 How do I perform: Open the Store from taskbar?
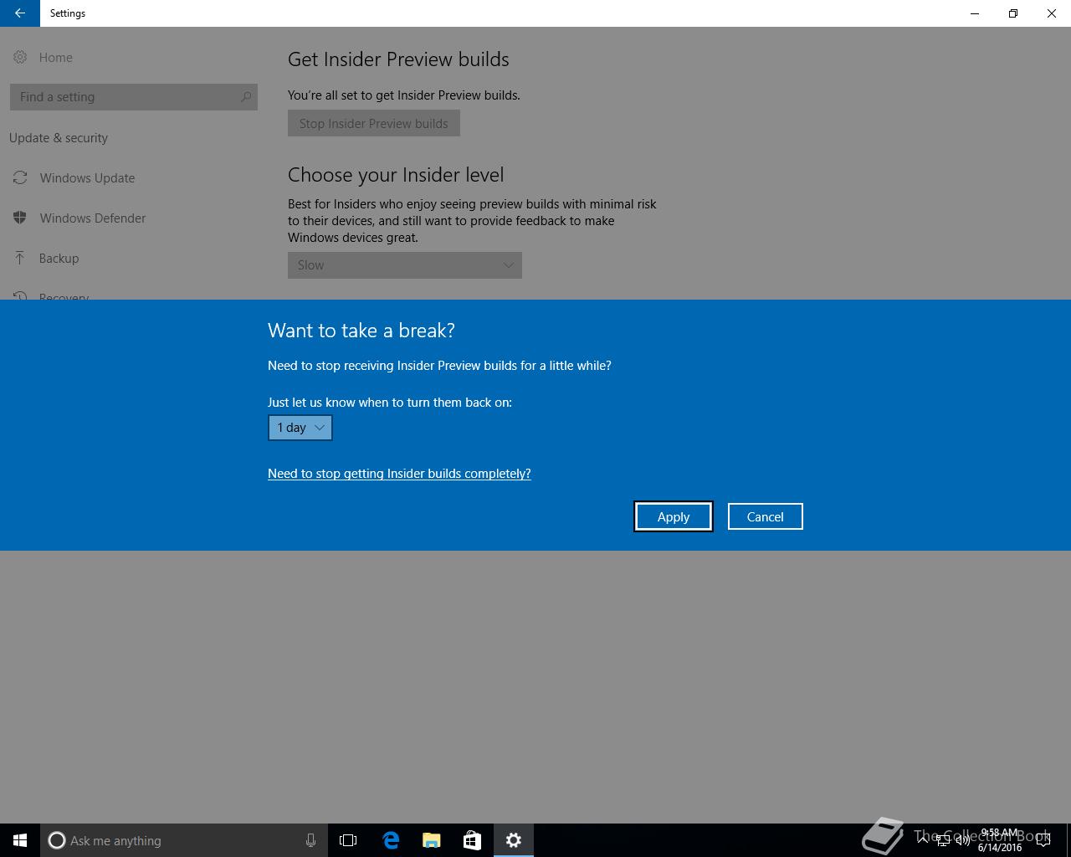tap(473, 840)
